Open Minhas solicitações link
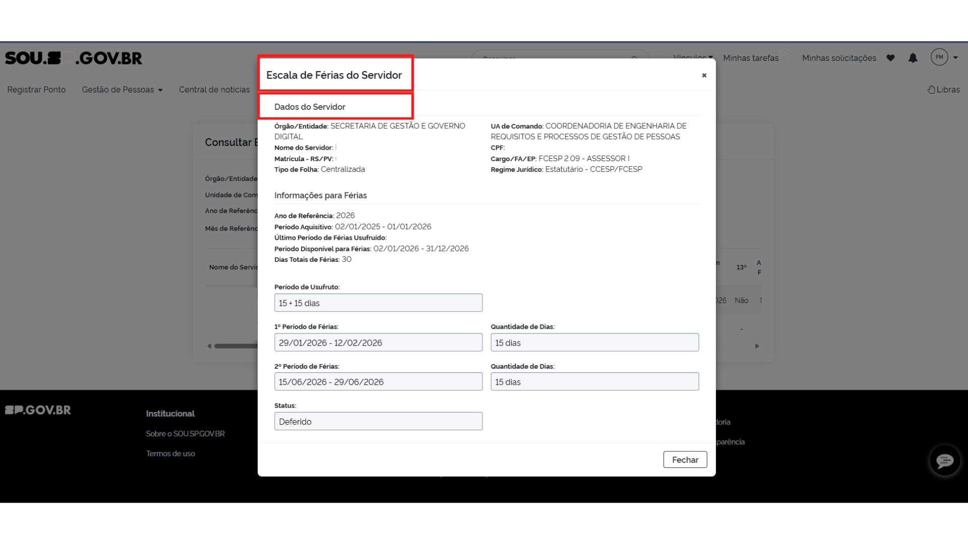 pyautogui.click(x=839, y=58)
